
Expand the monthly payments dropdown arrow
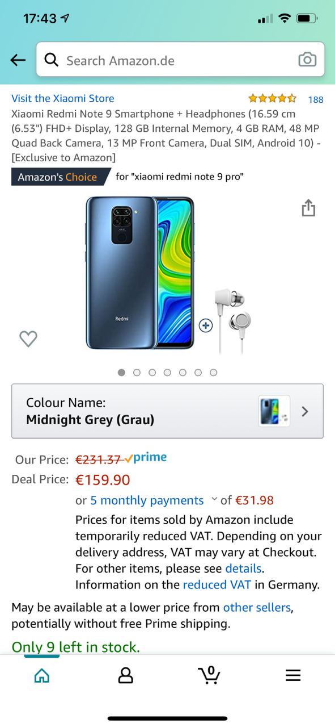(x=214, y=500)
